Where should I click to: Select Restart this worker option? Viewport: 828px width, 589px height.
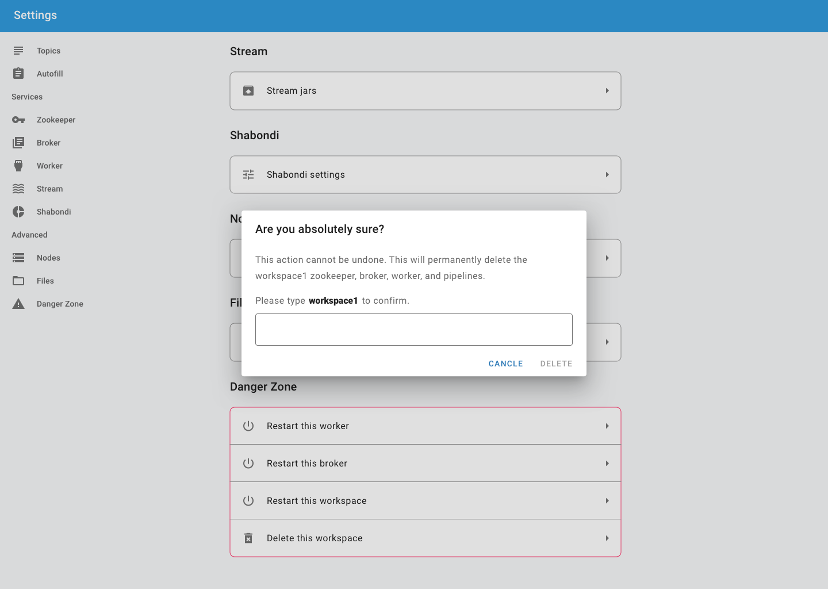tap(425, 426)
